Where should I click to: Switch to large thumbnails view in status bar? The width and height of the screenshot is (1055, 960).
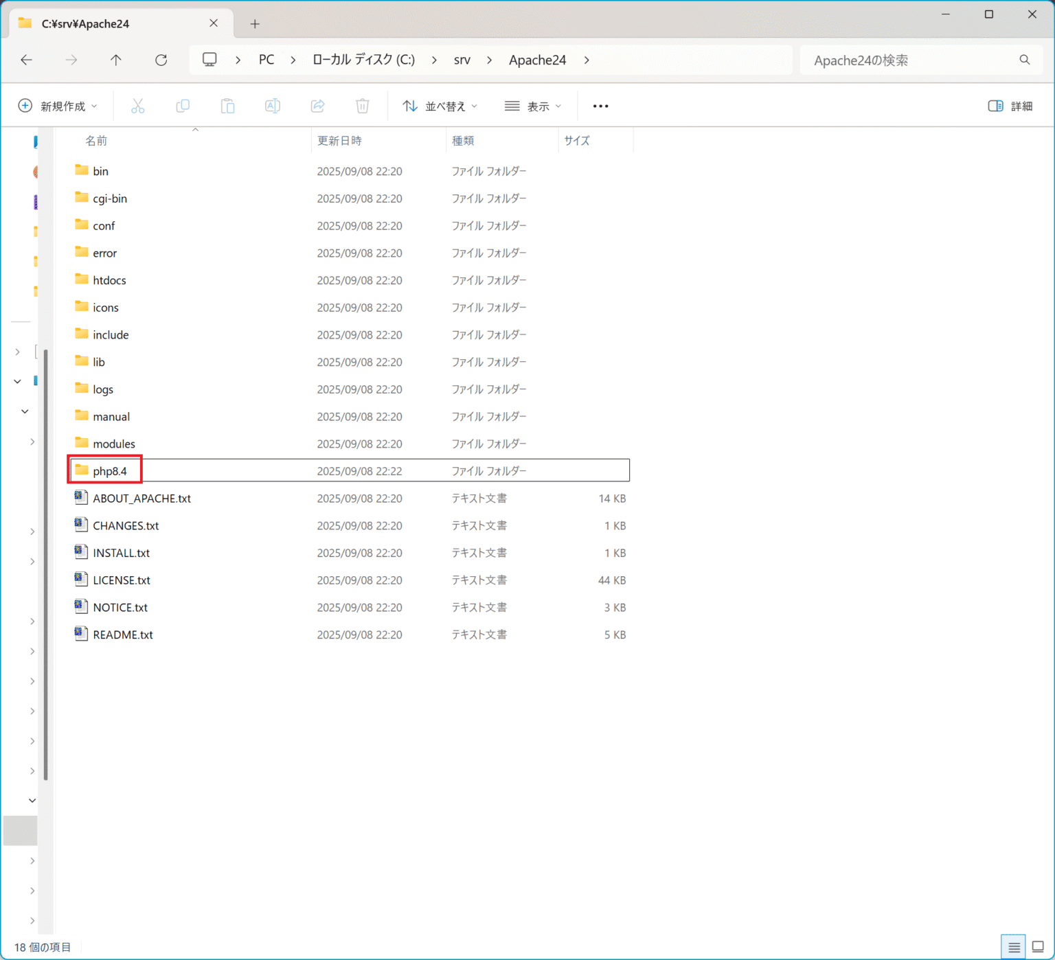point(1038,947)
